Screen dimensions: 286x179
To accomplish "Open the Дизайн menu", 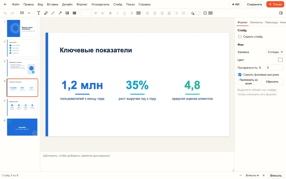I will 67,4.
